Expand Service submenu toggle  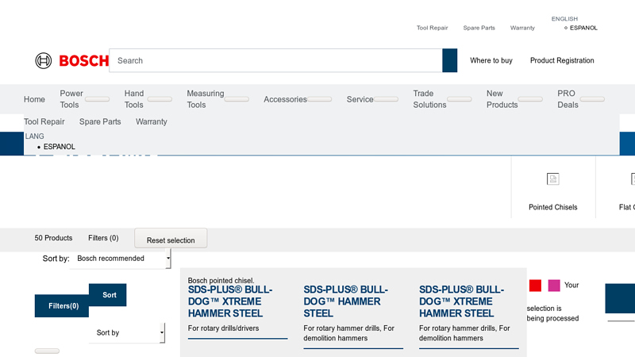386,99
